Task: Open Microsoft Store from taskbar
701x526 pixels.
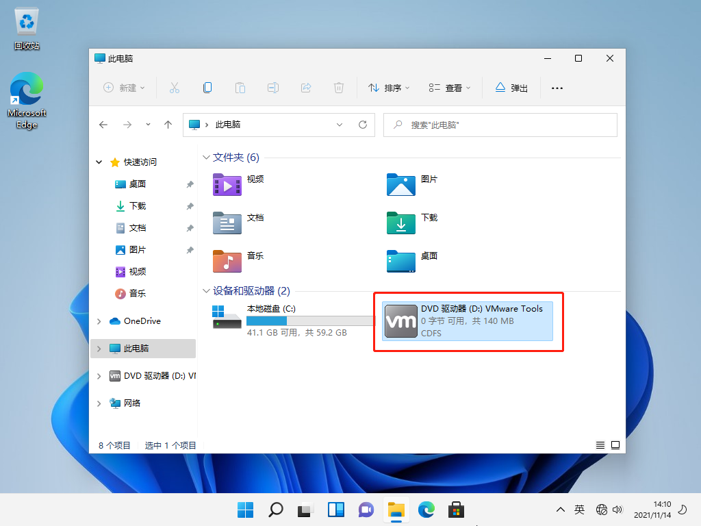Action: tap(456, 510)
